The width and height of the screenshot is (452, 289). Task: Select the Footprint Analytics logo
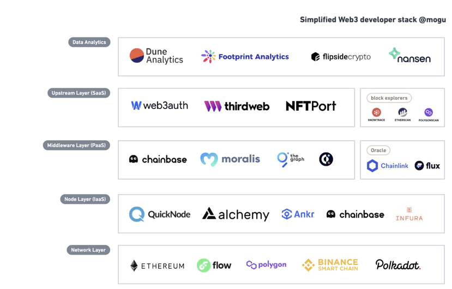pyautogui.click(x=245, y=57)
